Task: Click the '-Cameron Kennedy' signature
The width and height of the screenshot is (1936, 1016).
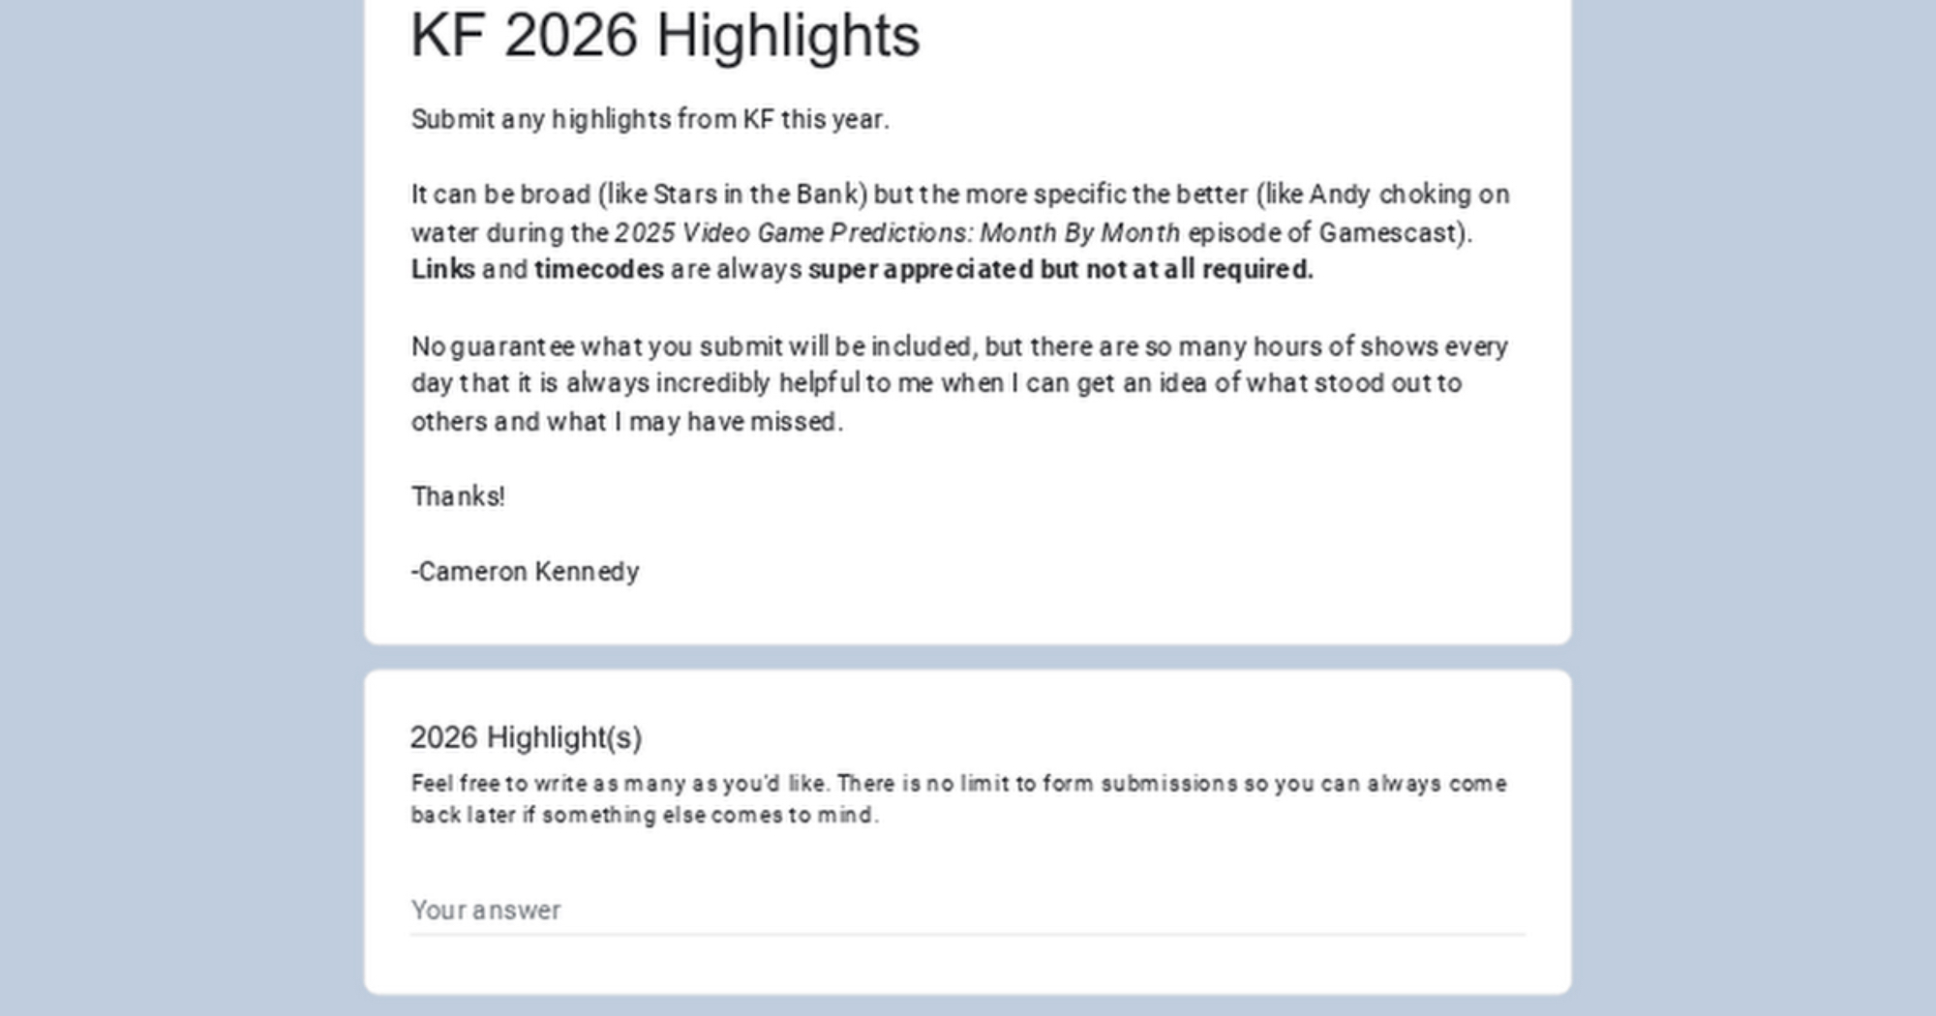Action: coord(525,572)
